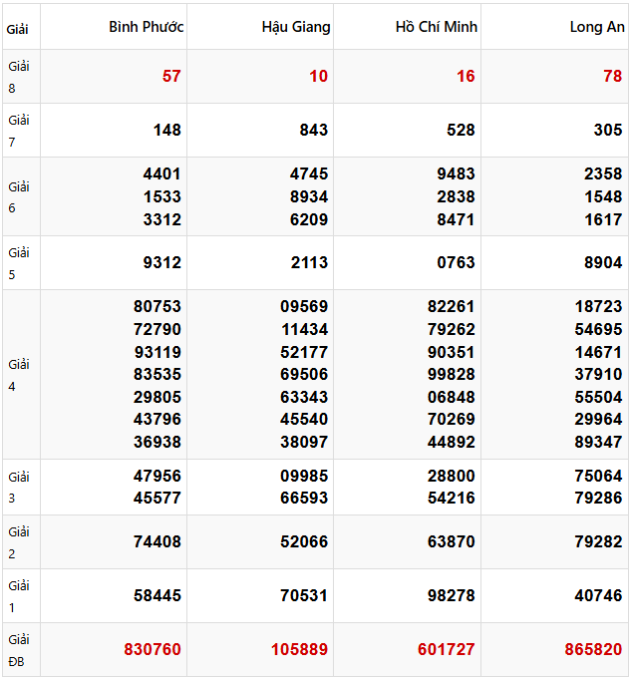This screenshot has height=680, width=631.
Task: Click the Giải header cell
Action: (17, 30)
